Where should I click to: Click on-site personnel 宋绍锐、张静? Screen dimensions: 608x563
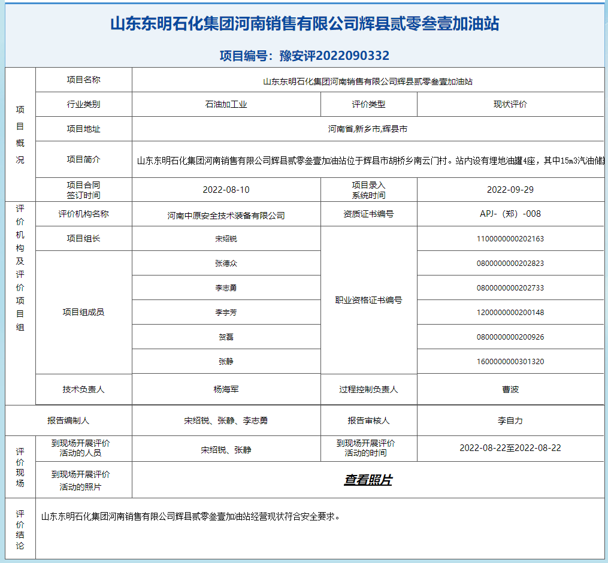[x=226, y=450]
